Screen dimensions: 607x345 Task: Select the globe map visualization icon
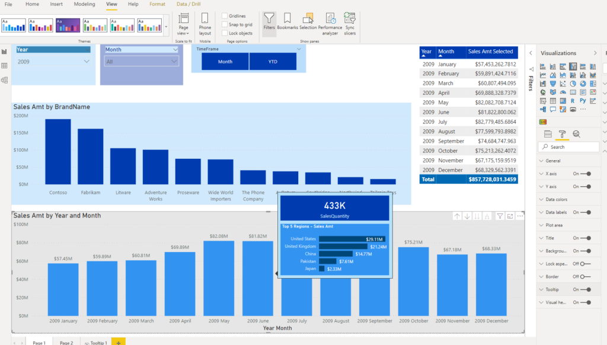tap(543, 92)
